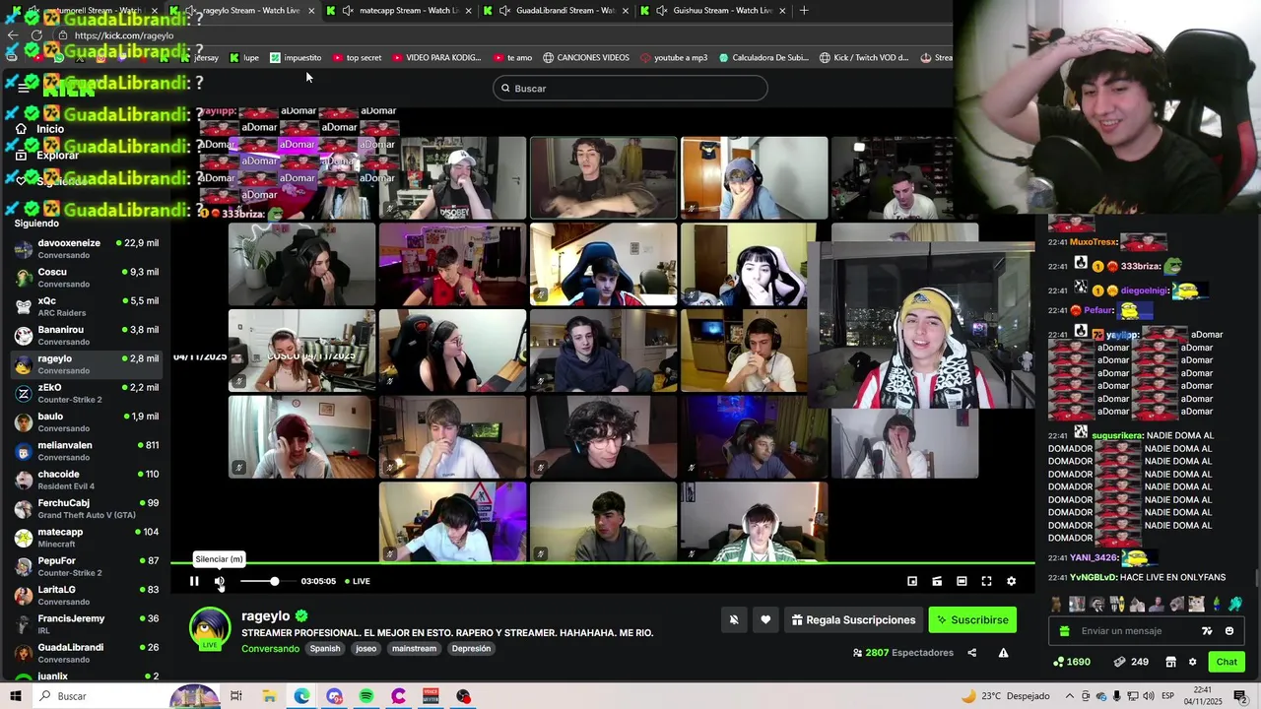Open baulo channel in sidebar
The height and width of the screenshot is (709, 1261).
(86, 422)
